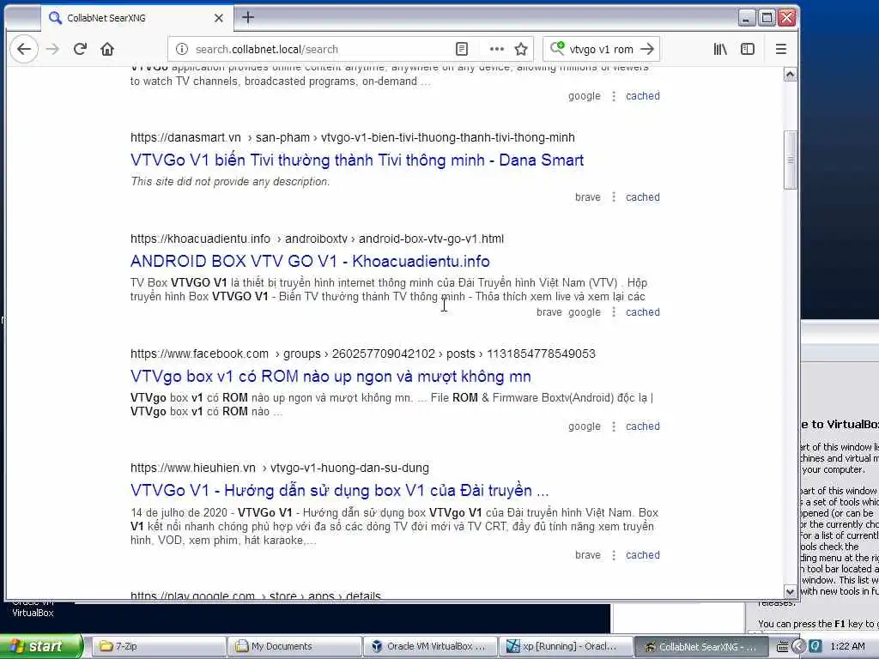
Task: Open page actions three-dots menu
Action: tap(497, 49)
